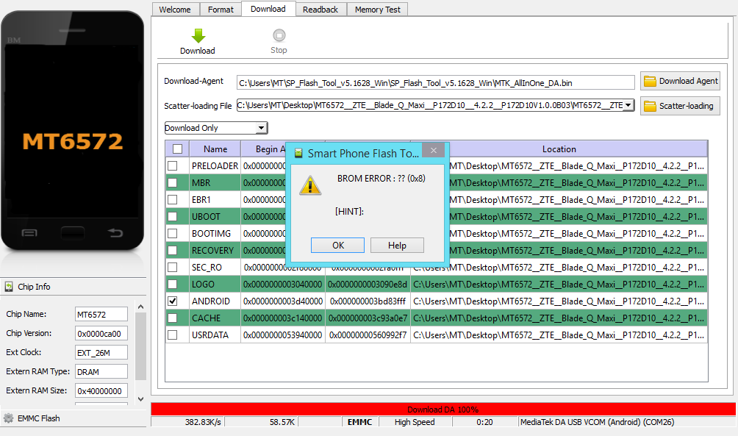This screenshot has width=738, height=436.
Task: Click Help in the BROM ERROR dialog
Action: [x=397, y=246]
